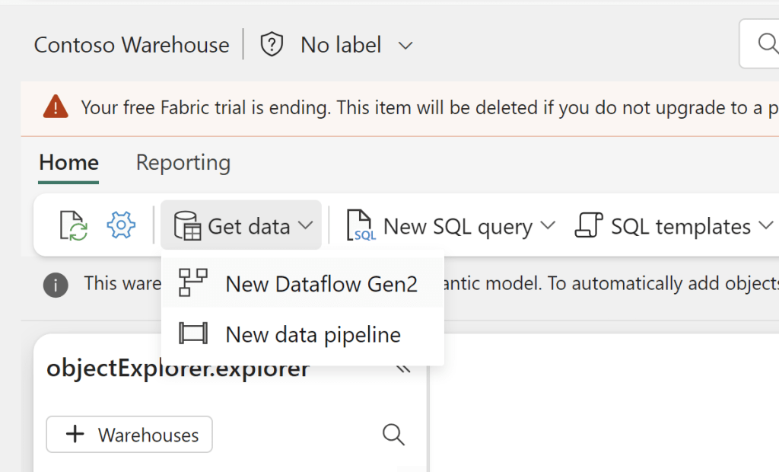Click the refresh icon in the Home toolbar
The height and width of the screenshot is (472, 779).
(x=74, y=226)
